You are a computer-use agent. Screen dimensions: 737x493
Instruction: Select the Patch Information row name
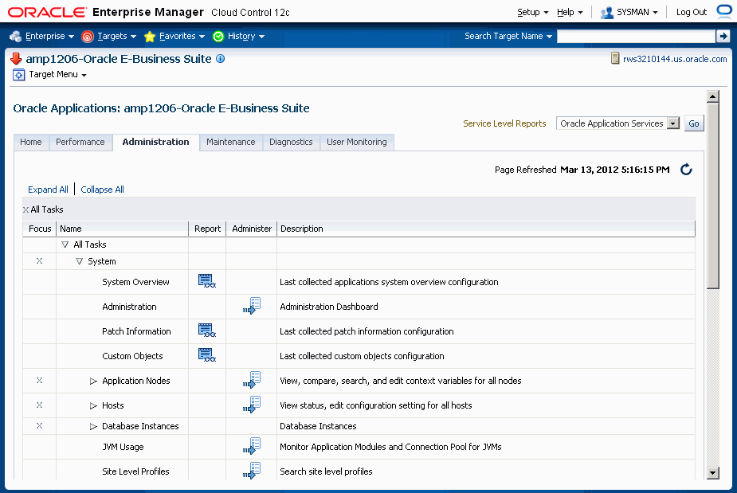coord(136,331)
